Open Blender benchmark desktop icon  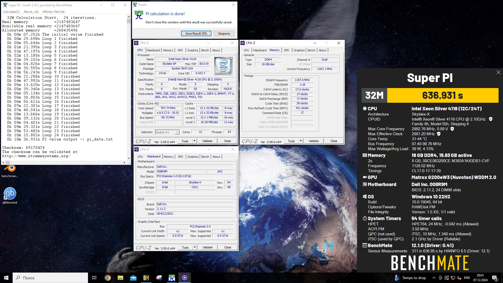10,170
